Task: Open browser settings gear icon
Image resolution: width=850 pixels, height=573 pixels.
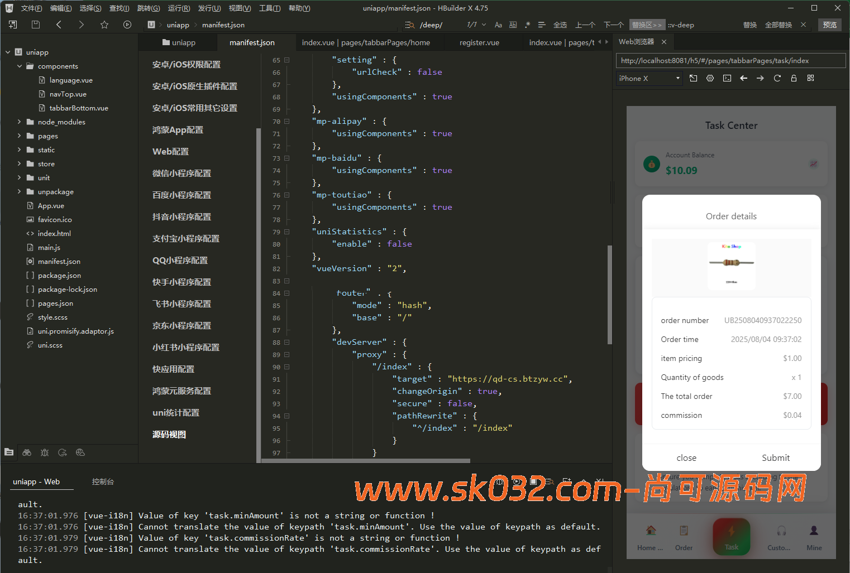Action: [x=710, y=79]
